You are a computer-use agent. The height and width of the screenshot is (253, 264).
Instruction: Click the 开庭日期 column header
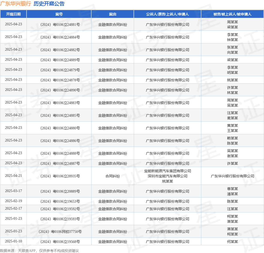[13, 14]
